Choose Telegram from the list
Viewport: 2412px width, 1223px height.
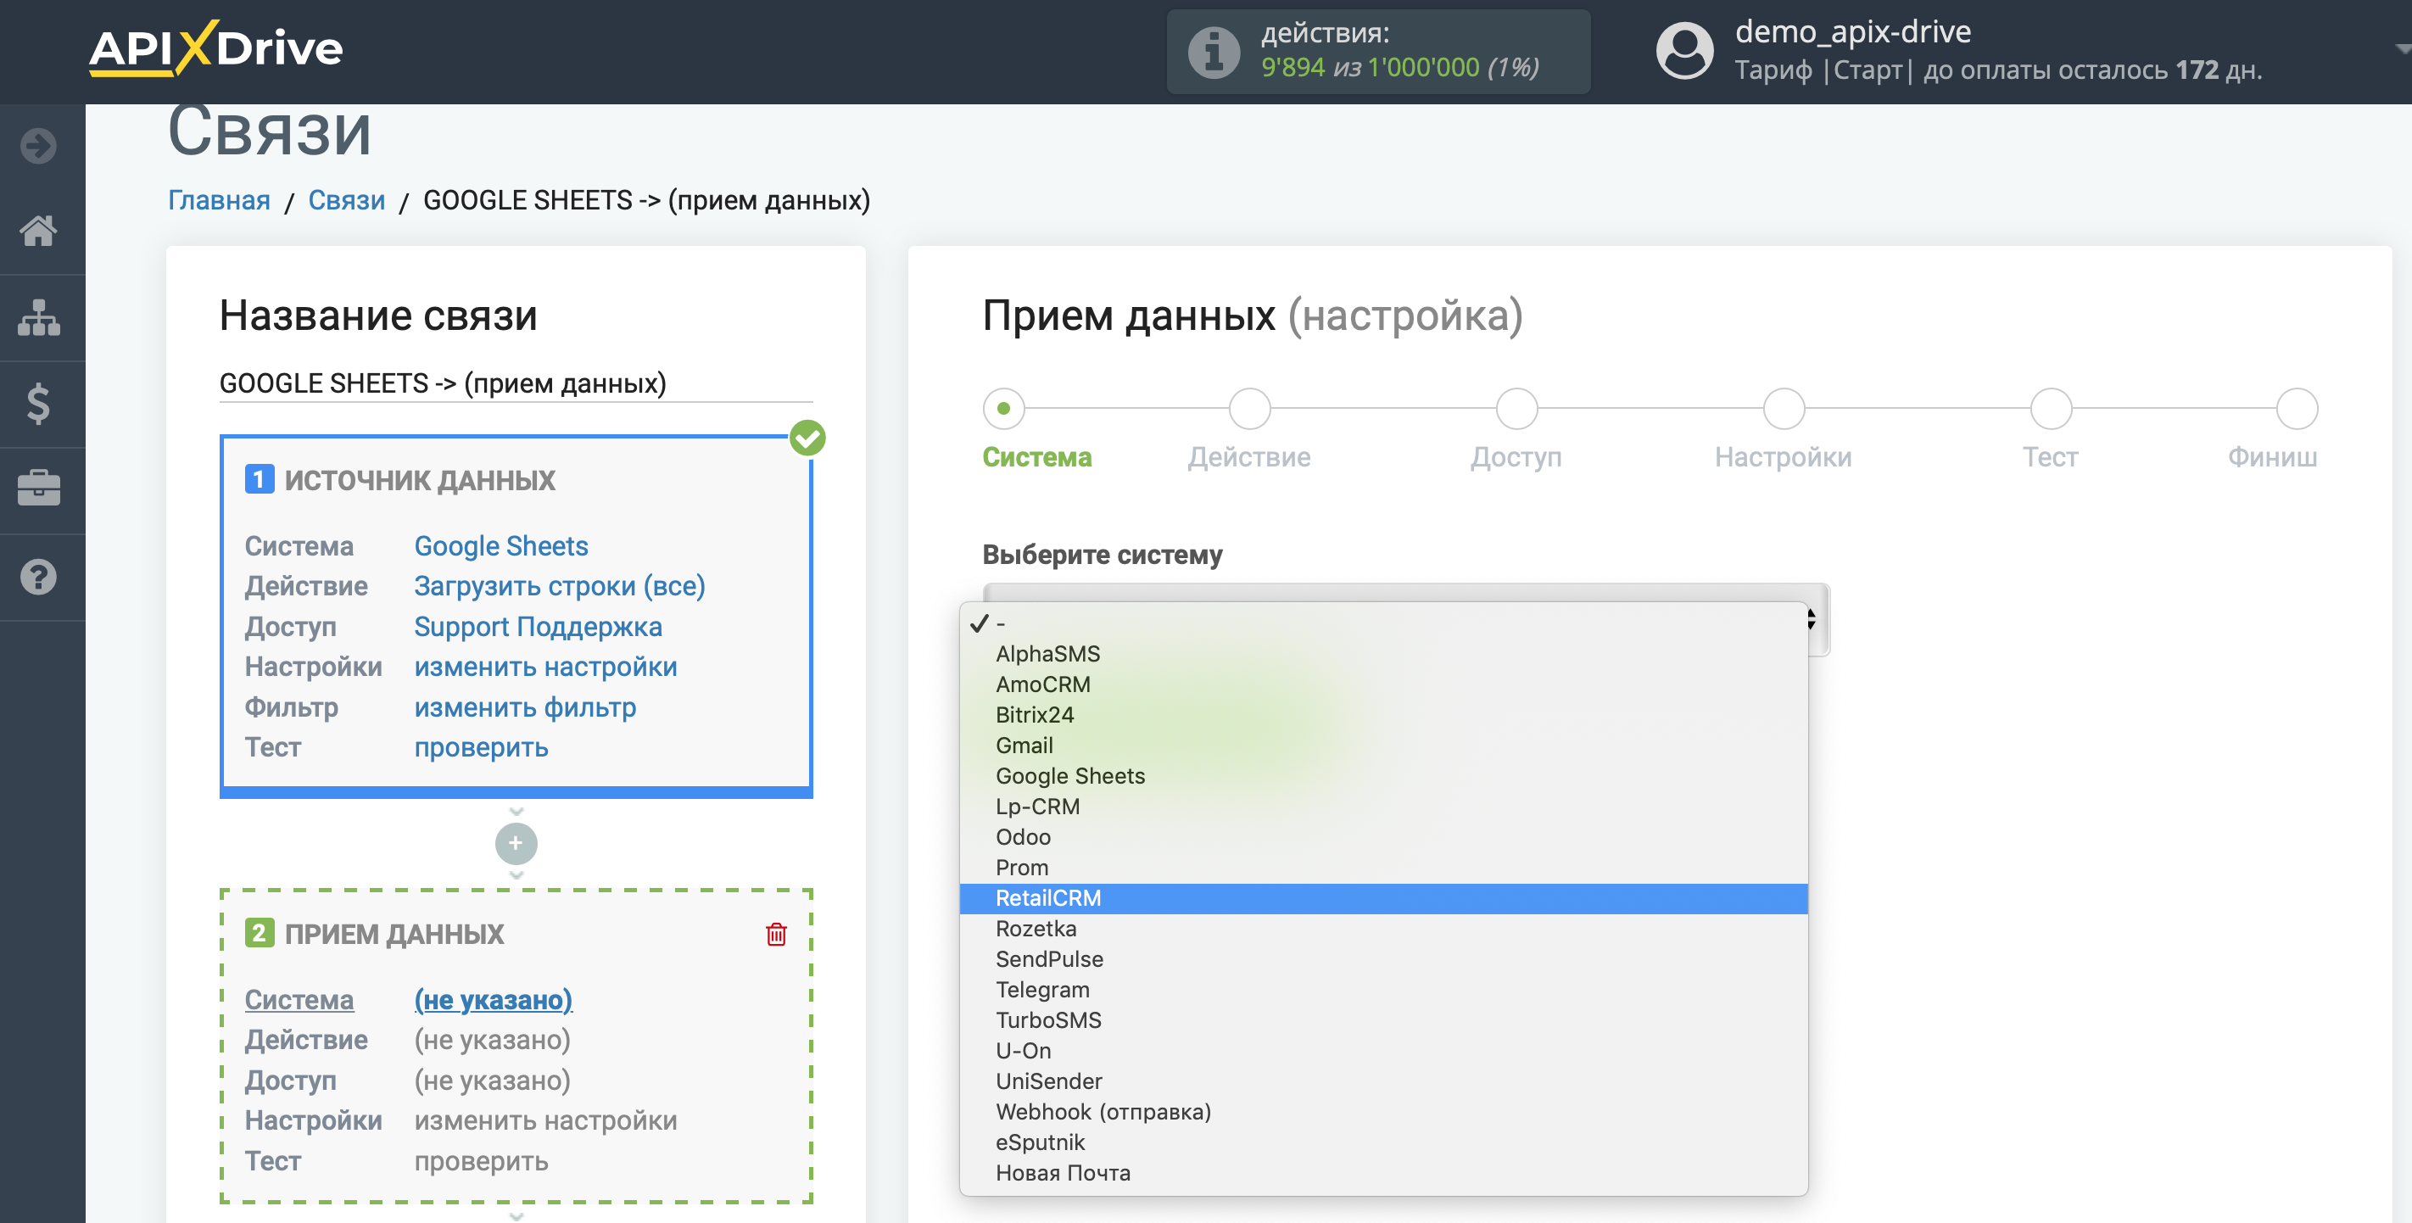1383,990
